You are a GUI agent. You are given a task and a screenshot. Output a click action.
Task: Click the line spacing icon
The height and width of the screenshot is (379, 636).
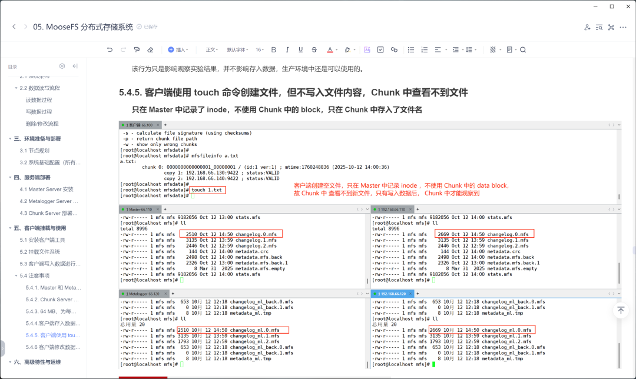(x=469, y=49)
